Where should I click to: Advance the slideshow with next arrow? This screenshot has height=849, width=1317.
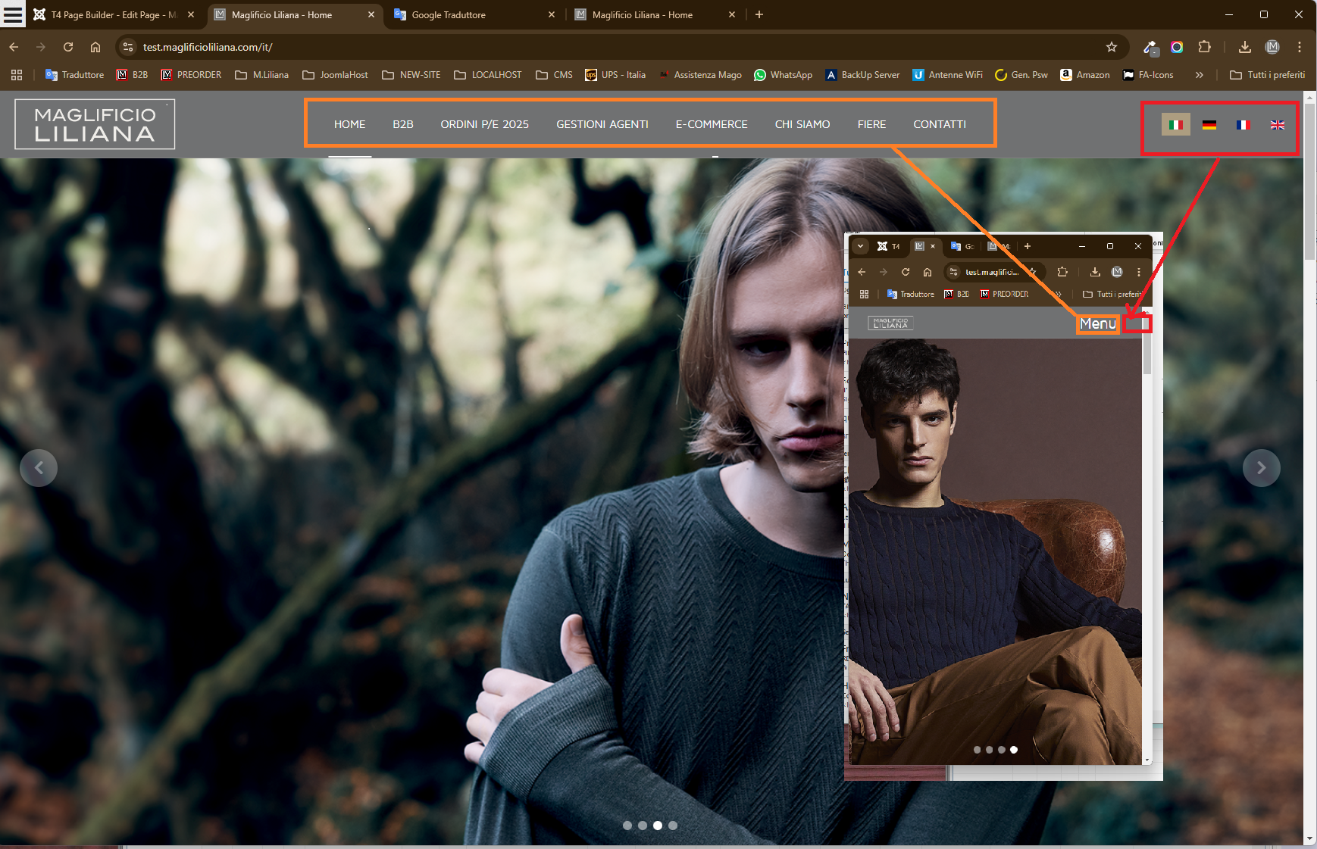[x=1261, y=468]
